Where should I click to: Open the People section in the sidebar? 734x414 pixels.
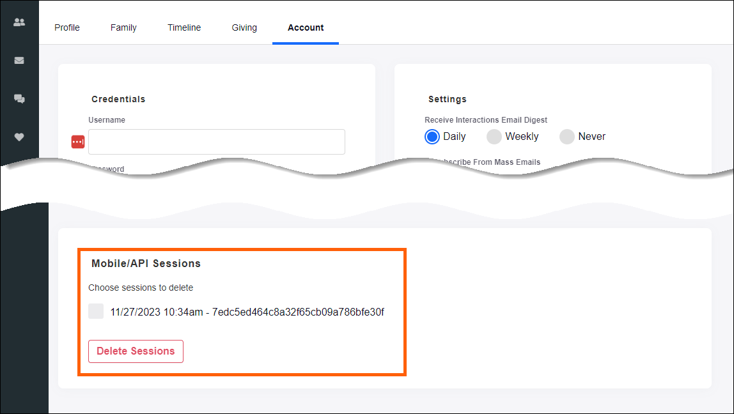click(19, 22)
